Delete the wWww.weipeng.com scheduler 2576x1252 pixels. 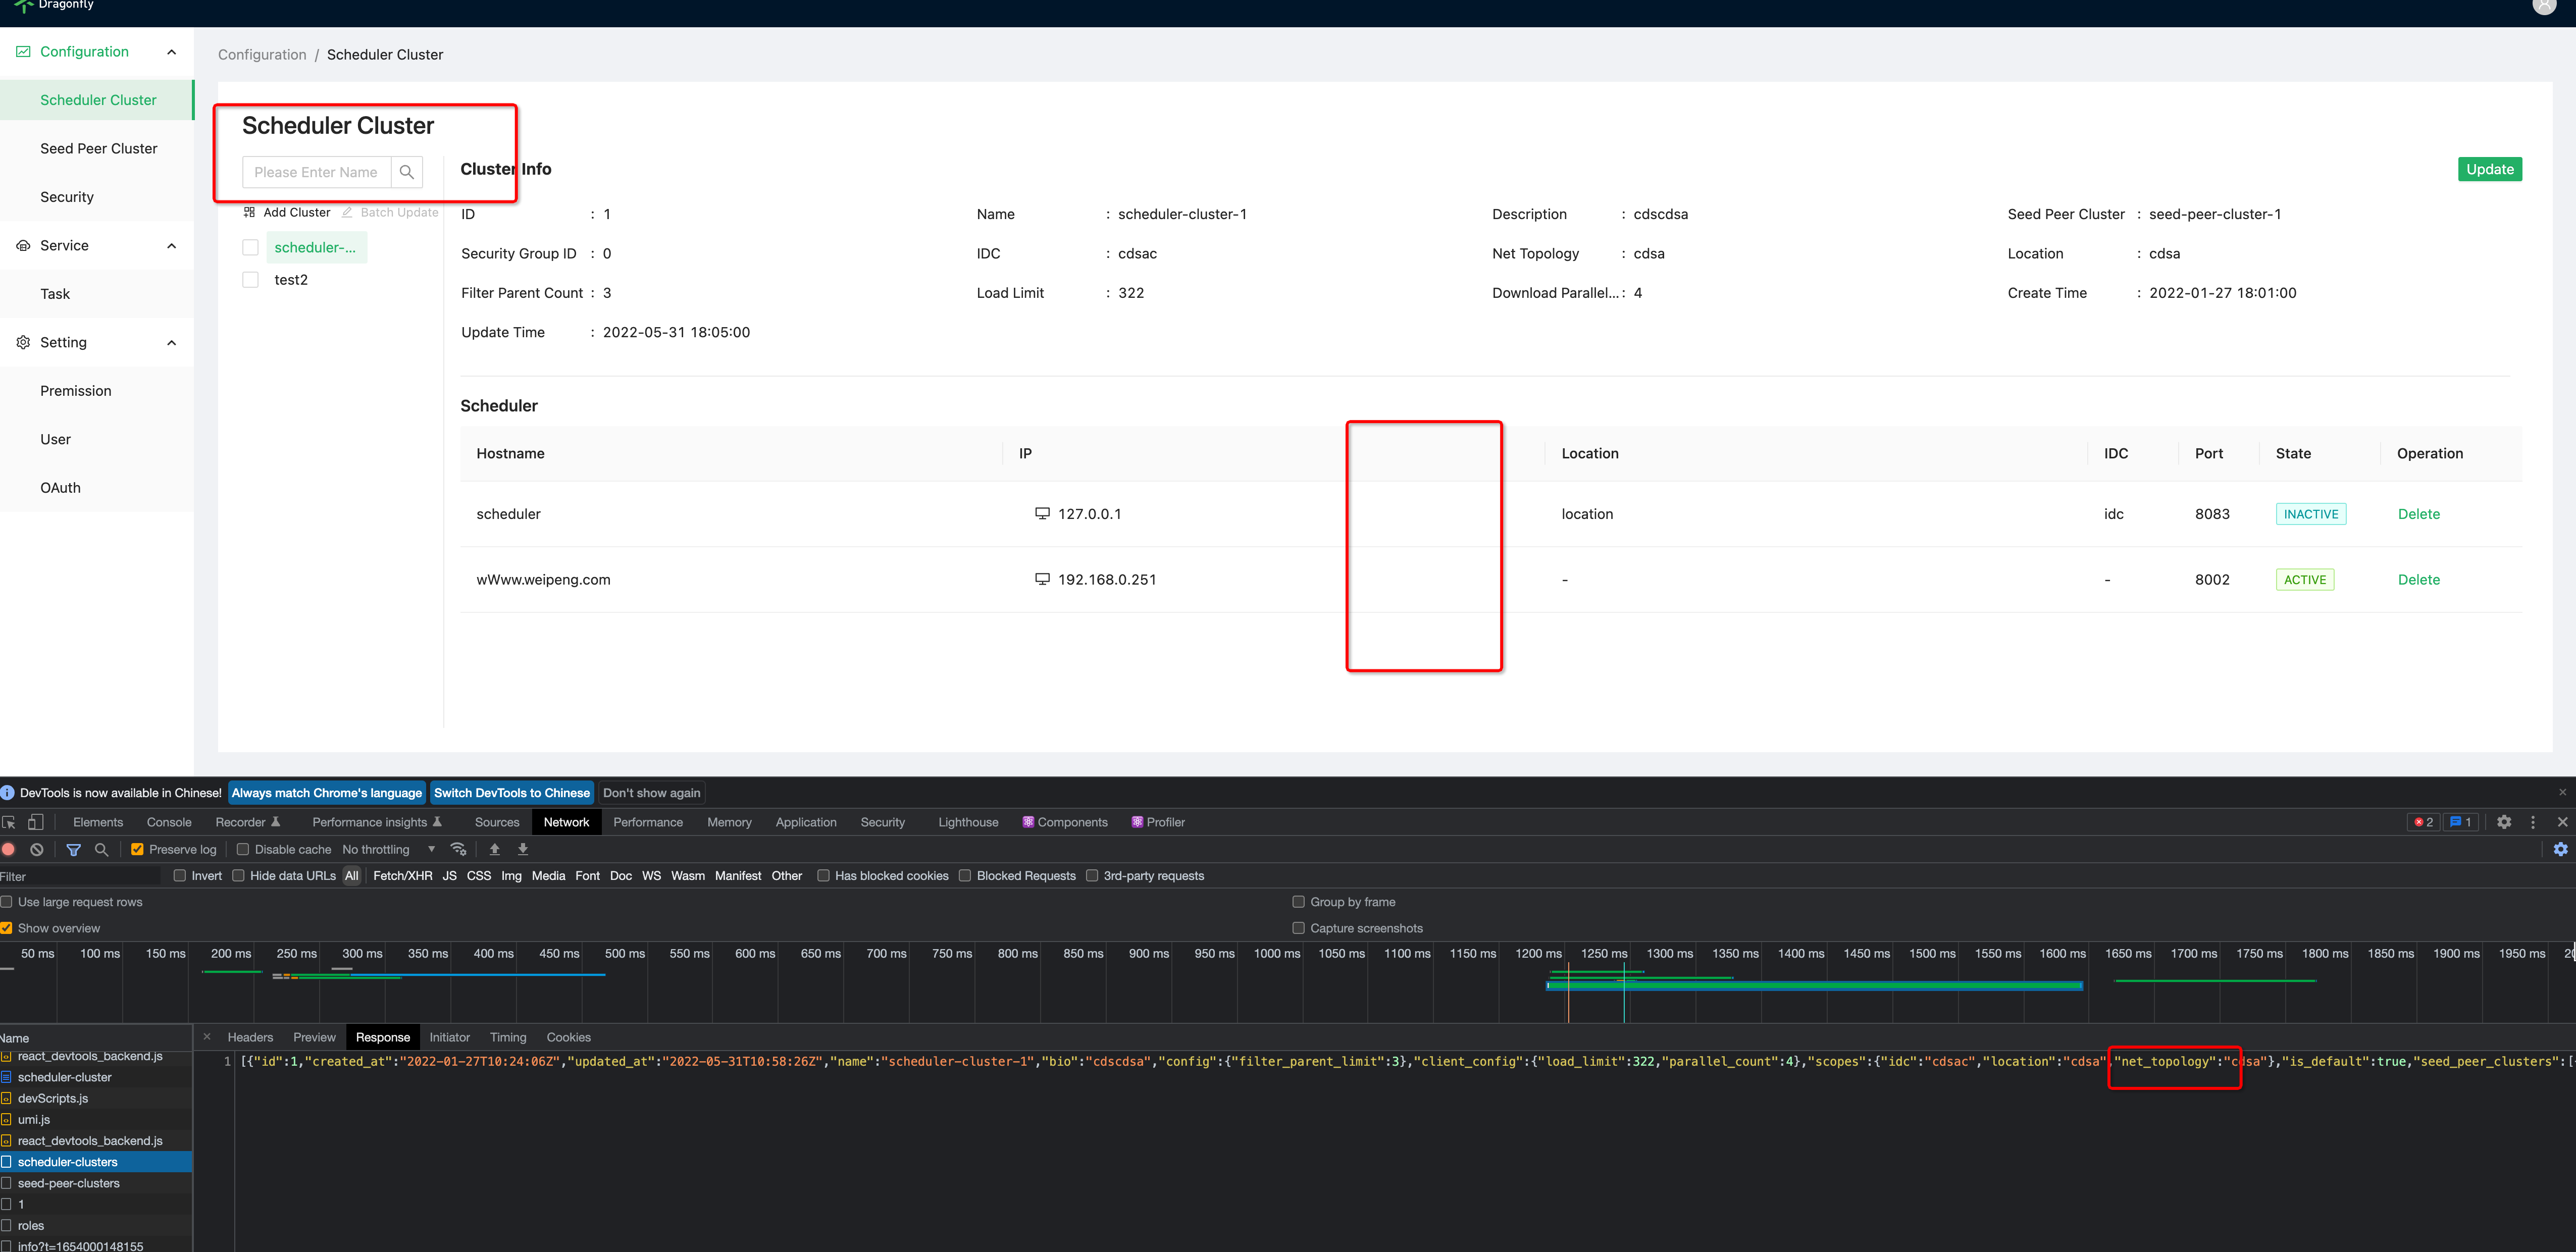click(x=2418, y=579)
